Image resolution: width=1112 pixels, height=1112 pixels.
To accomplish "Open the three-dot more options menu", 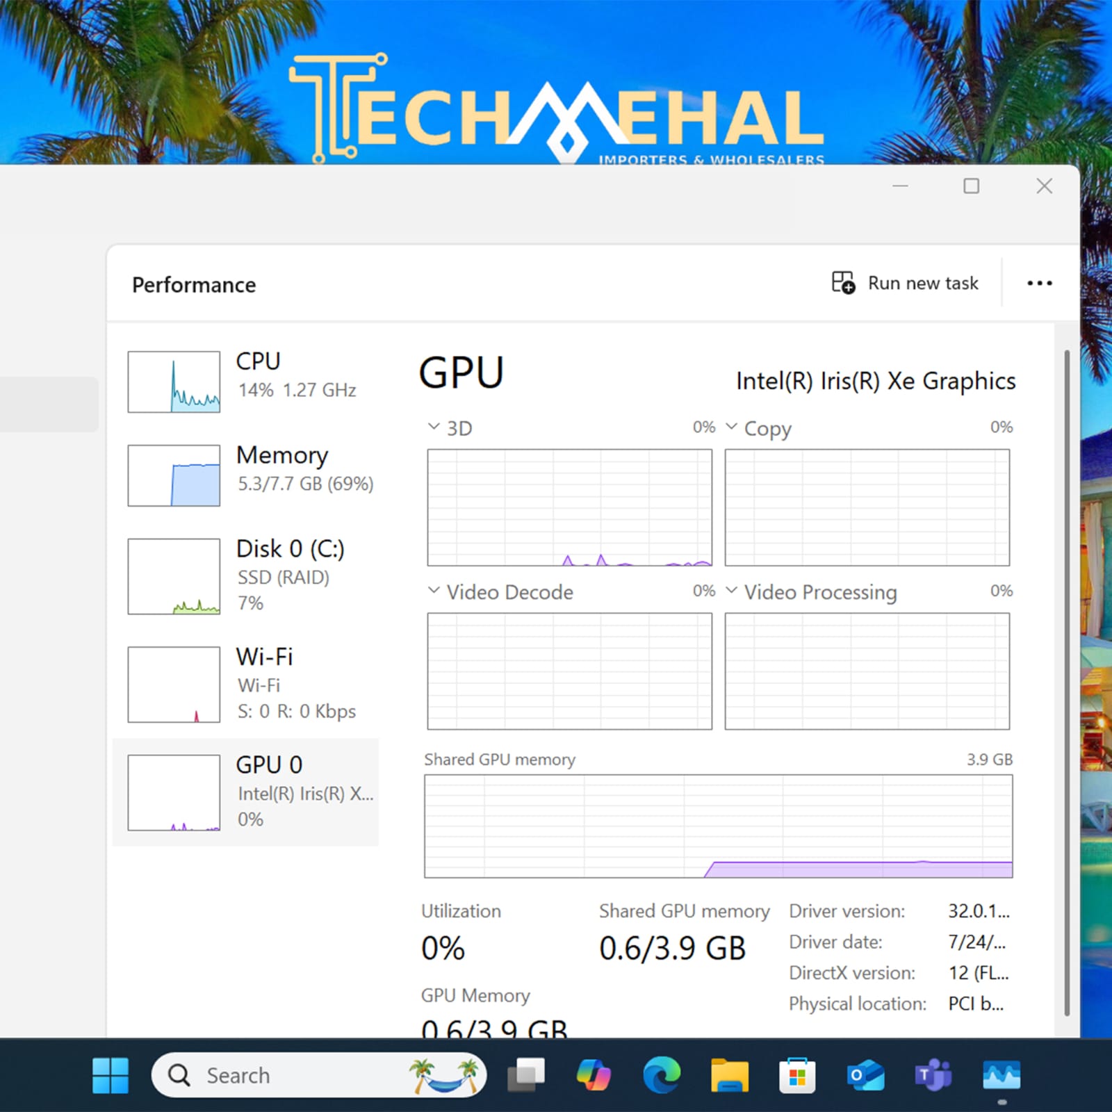I will [1039, 283].
